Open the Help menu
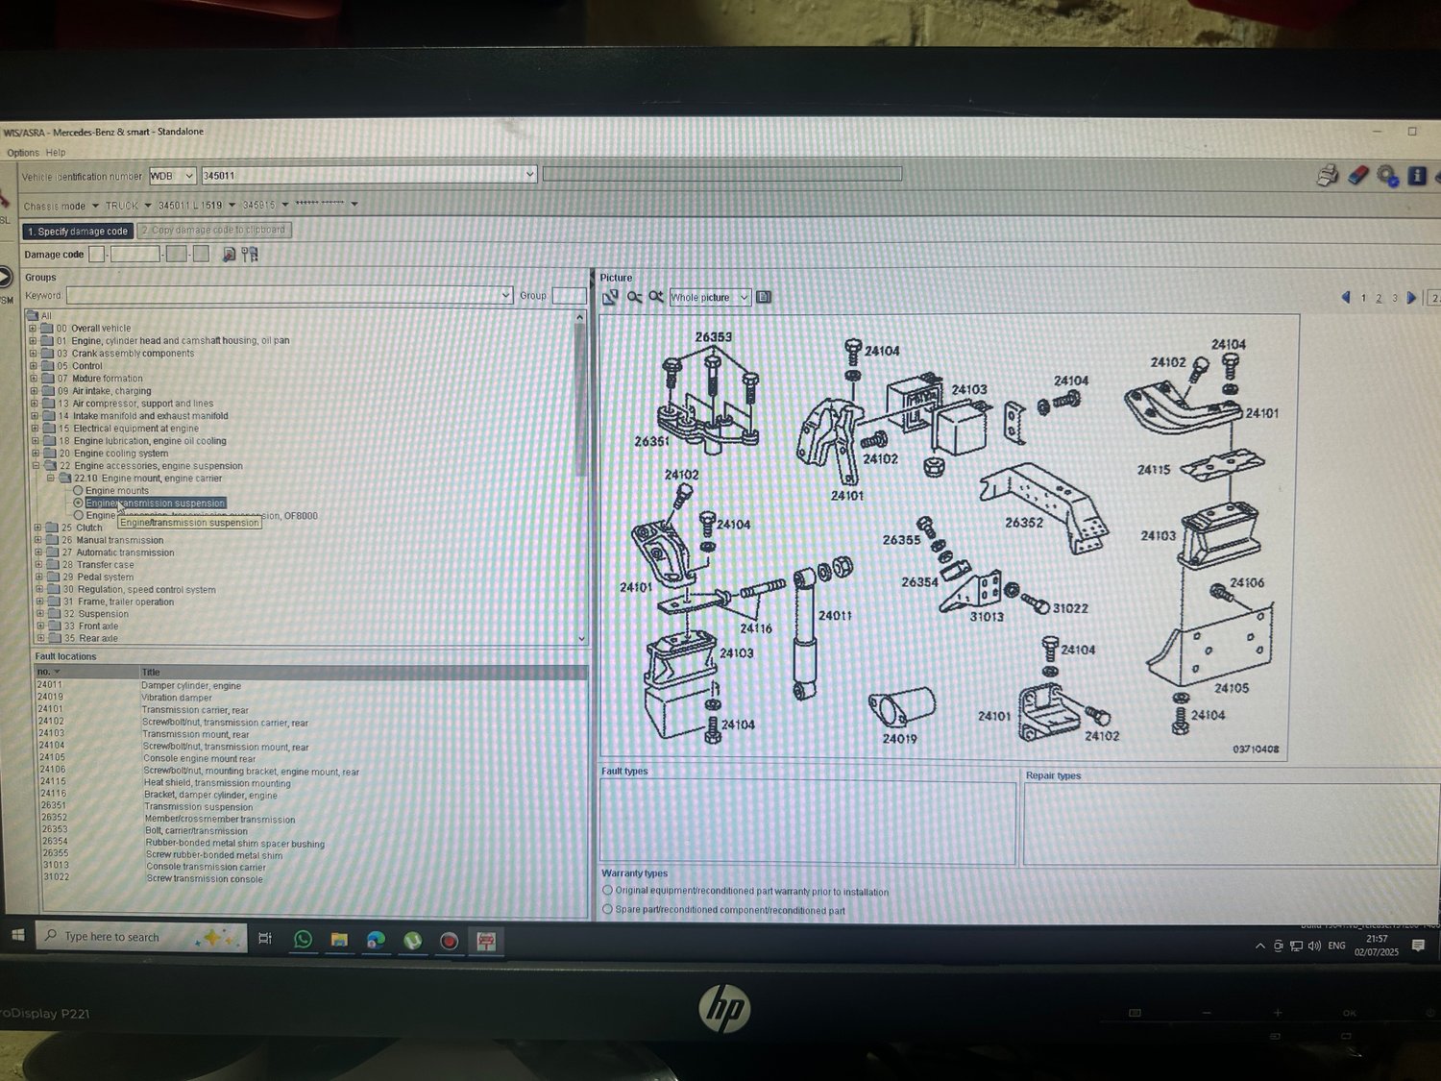 (56, 153)
